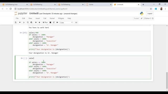The height and width of the screenshot is (94, 168).
Task: Restart kernel and run all cells icon
Action: click(57, 22)
